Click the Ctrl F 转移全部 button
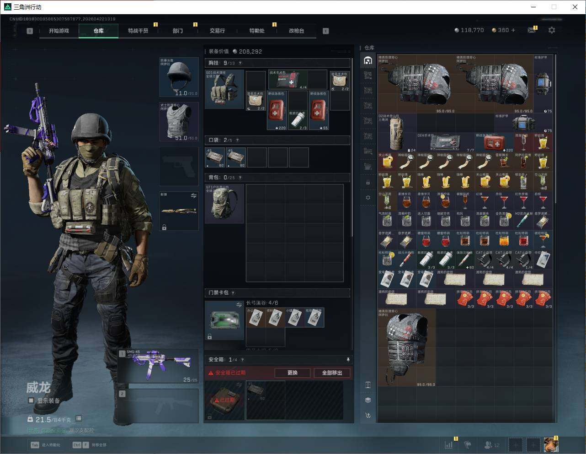 point(90,445)
